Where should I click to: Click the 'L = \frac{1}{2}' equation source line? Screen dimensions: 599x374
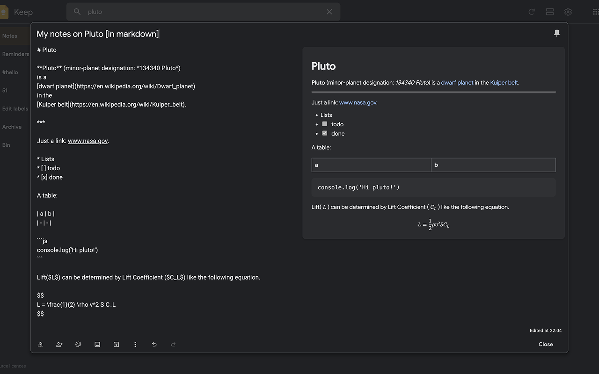[76, 305]
